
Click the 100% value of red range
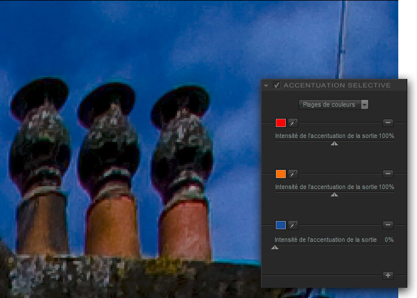(386, 136)
